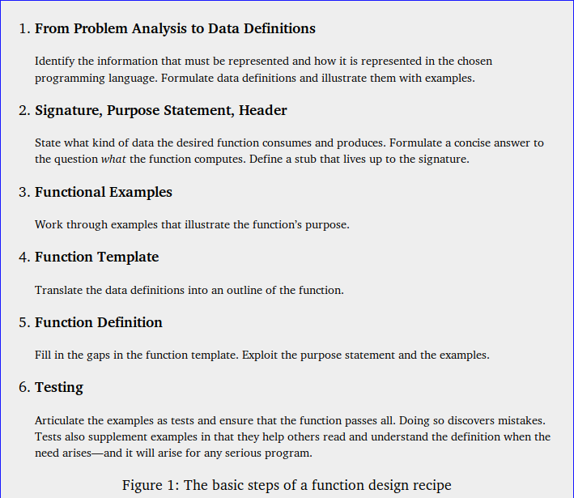Select the 'Testing' heading
This screenshot has height=498, width=574.
[x=59, y=387]
